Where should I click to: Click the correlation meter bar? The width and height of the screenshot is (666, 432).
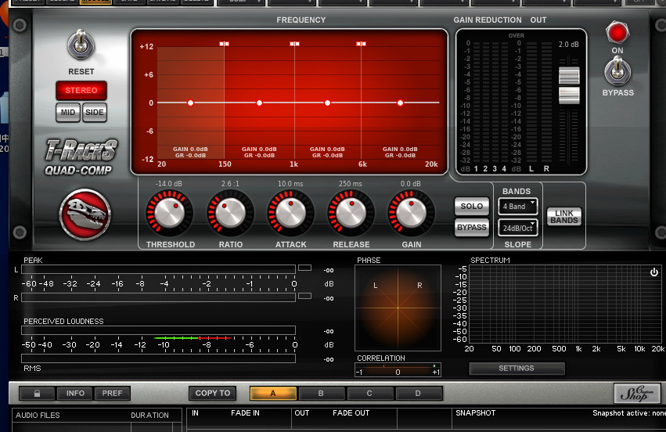tap(398, 369)
